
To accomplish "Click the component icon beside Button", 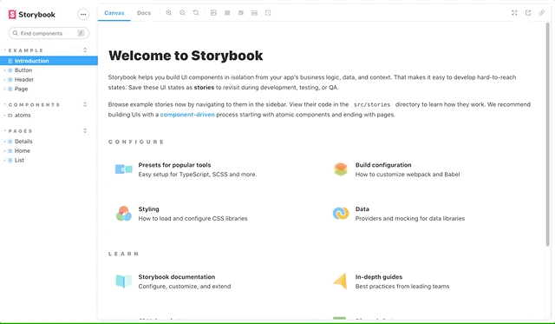I will pyautogui.click(x=10, y=70).
